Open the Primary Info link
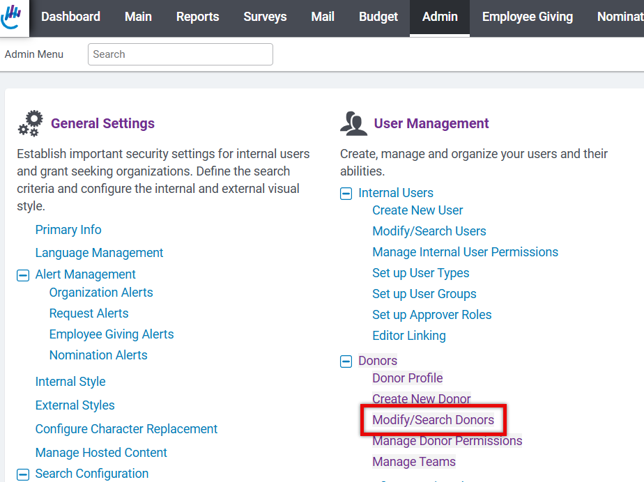 click(68, 229)
